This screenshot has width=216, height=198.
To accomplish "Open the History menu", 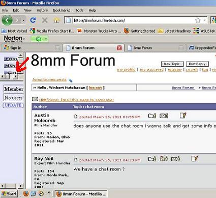I will [42, 10].
